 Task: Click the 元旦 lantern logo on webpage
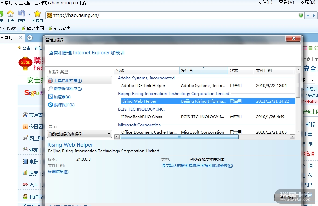coord(25,63)
